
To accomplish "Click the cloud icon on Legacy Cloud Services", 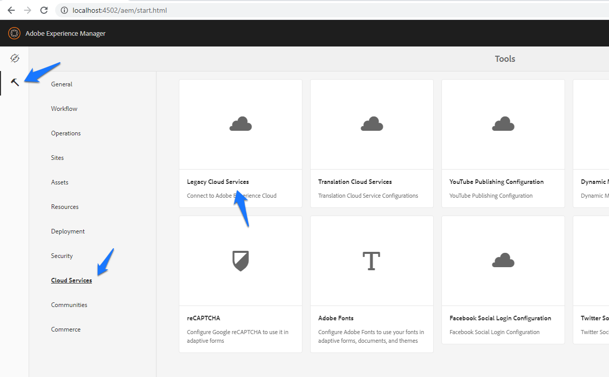I will (240, 124).
